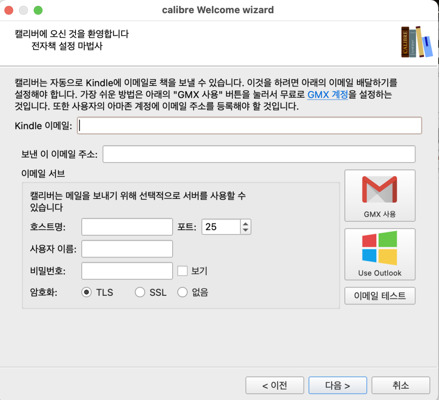Click the calibre Welcome wizard title text
Screen dimensions: 439x400
[x=218, y=10]
